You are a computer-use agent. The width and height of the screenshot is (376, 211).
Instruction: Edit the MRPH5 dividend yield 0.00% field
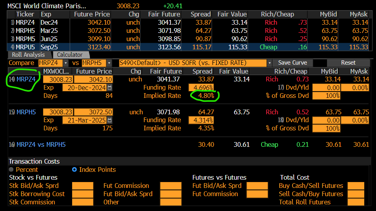[355, 120]
